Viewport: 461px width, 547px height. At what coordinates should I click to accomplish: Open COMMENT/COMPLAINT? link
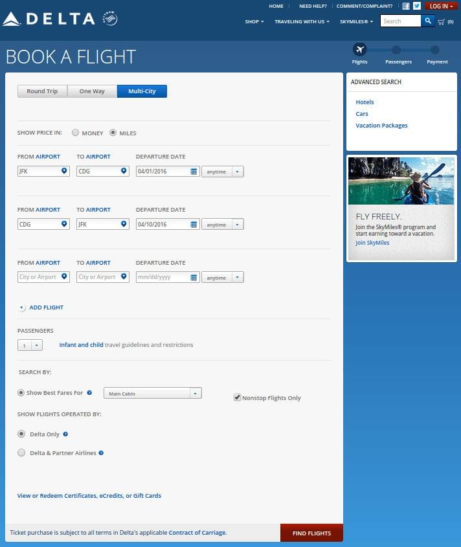365,6
